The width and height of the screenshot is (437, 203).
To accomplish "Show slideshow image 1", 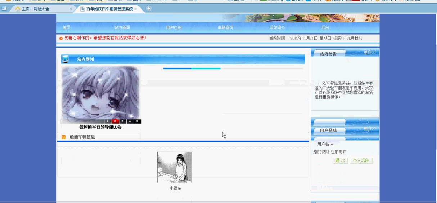I will (108, 121).
